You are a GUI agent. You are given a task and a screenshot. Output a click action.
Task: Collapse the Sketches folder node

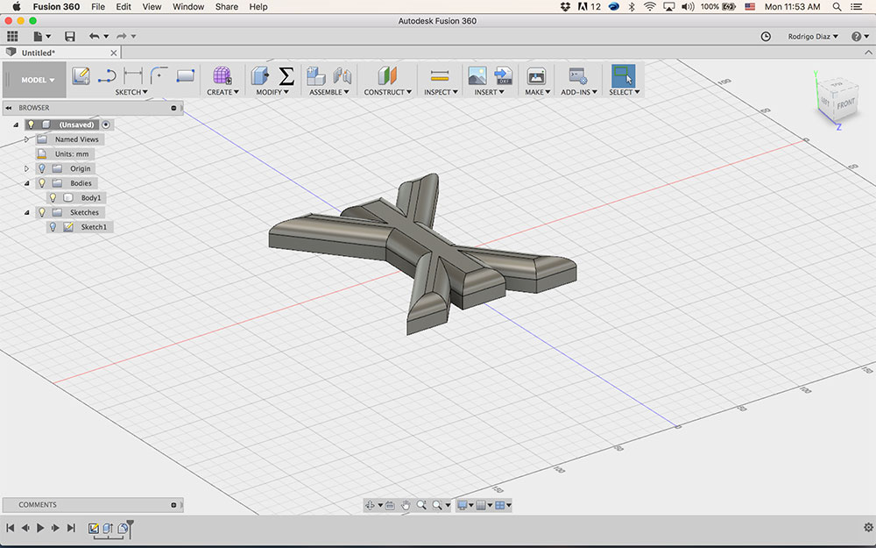[x=26, y=212]
